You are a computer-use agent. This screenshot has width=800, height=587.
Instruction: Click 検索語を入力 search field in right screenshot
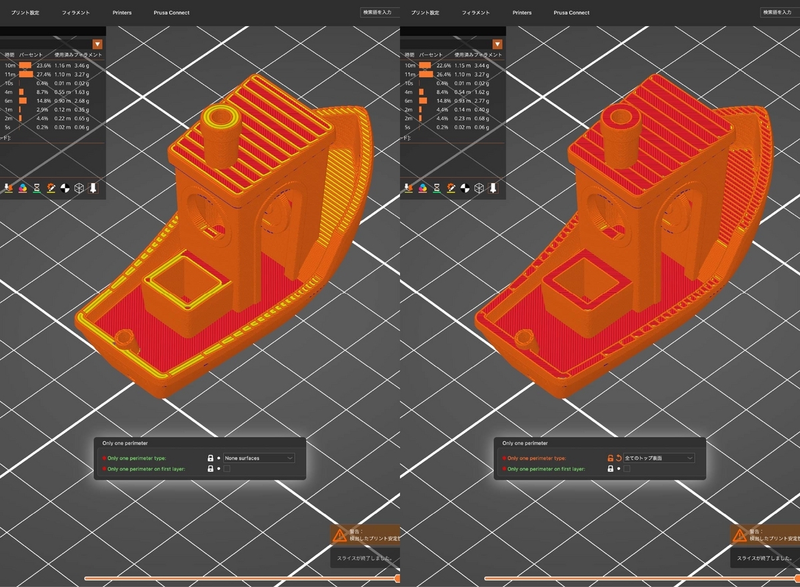click(780, 12)
